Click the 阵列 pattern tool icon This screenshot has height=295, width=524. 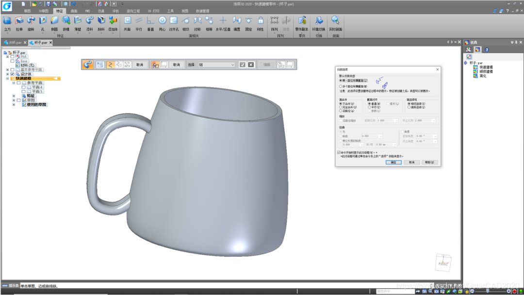[274, 21]
